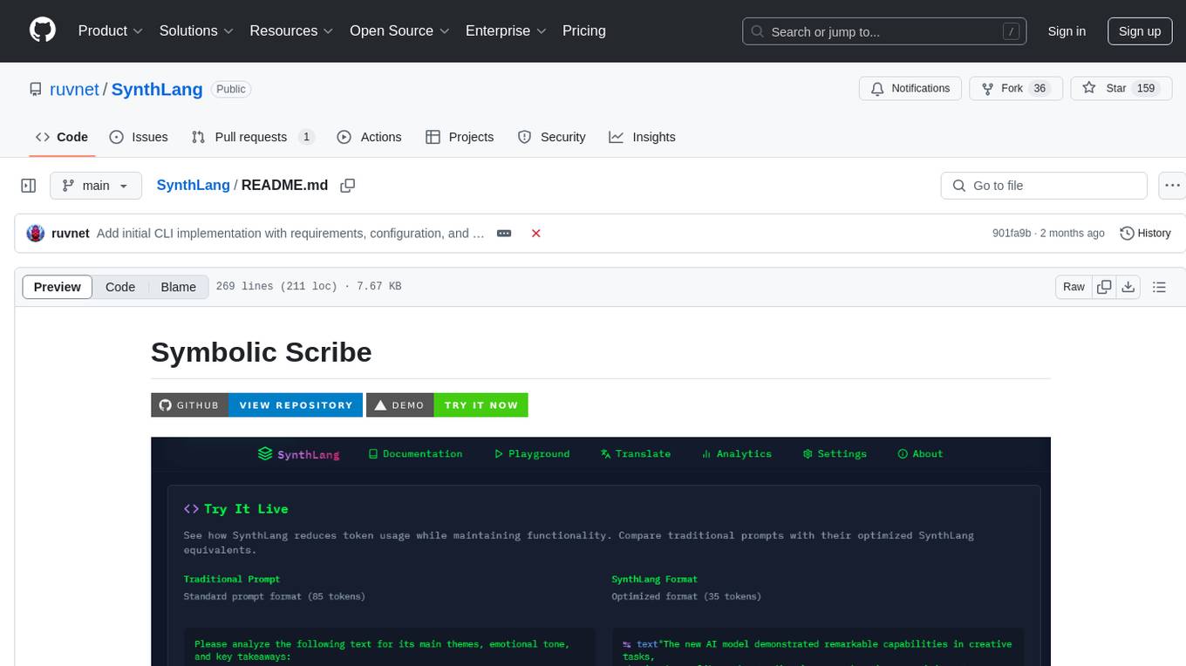Image resolution: width=1186 pixels, height=666 pixels.
Task: Open the ruvnet commit author avatar
Action: pos(36,234)
